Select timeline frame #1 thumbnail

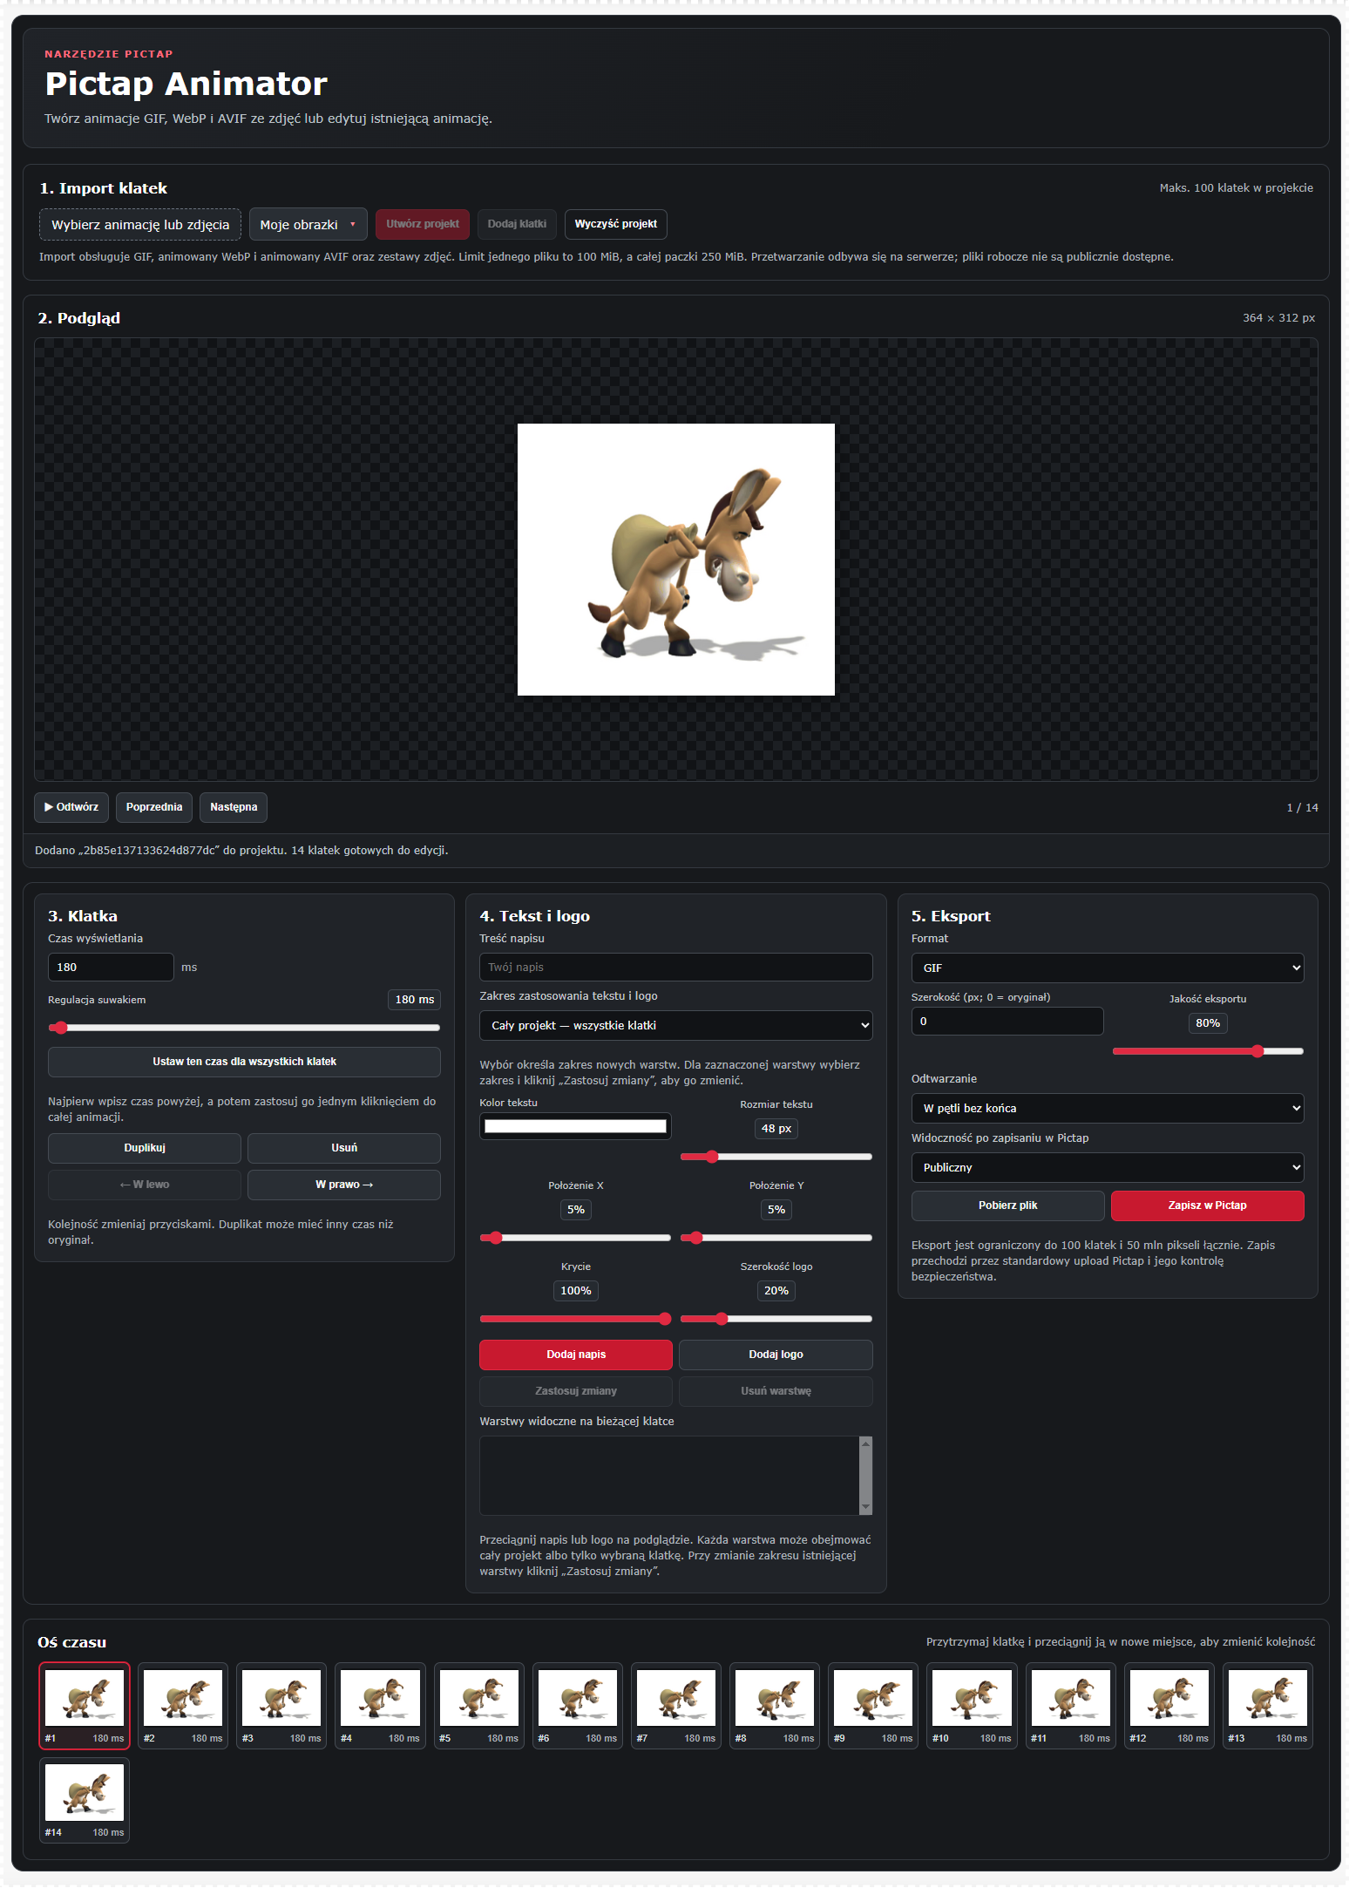pyautogui.click(x=85, y=1706)
